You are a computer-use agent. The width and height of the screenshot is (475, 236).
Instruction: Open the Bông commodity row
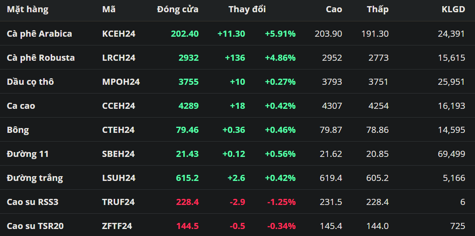[x=18, y=130]
